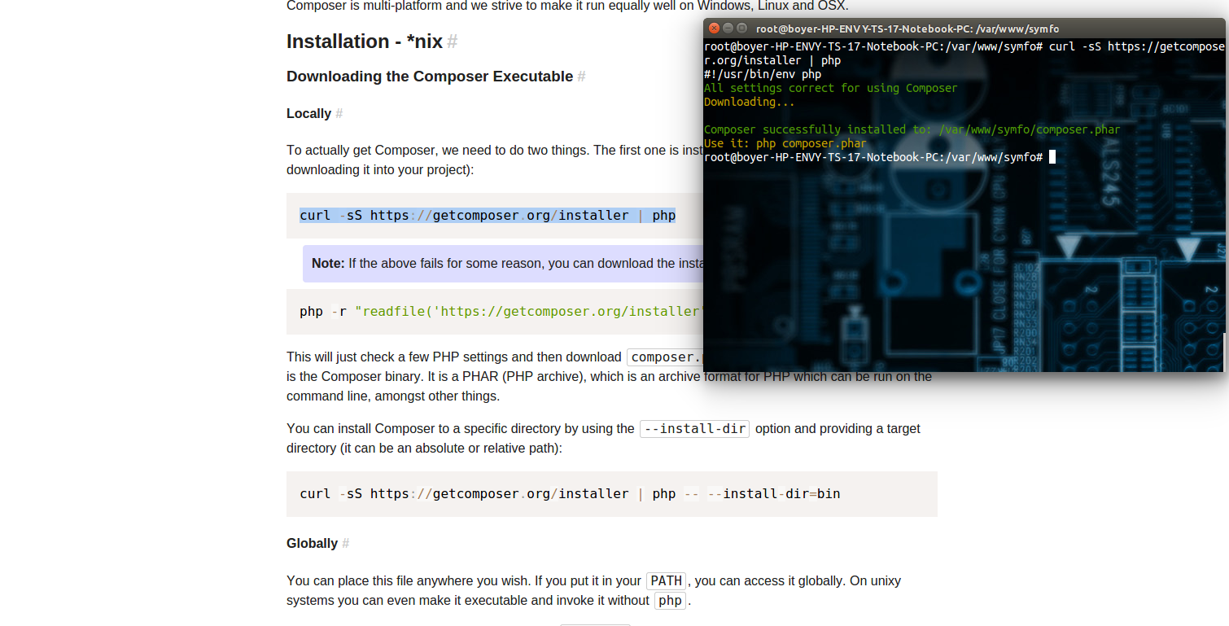Image resolution: width=1229 pixels, height=626 pixels.
Task: Click terminal line 'Composer successfully installed to'
Action: (912, 129)
